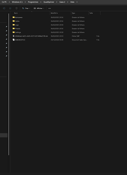Sort by the Modifié le column header

pyautogui.click(x=54, y=13)
